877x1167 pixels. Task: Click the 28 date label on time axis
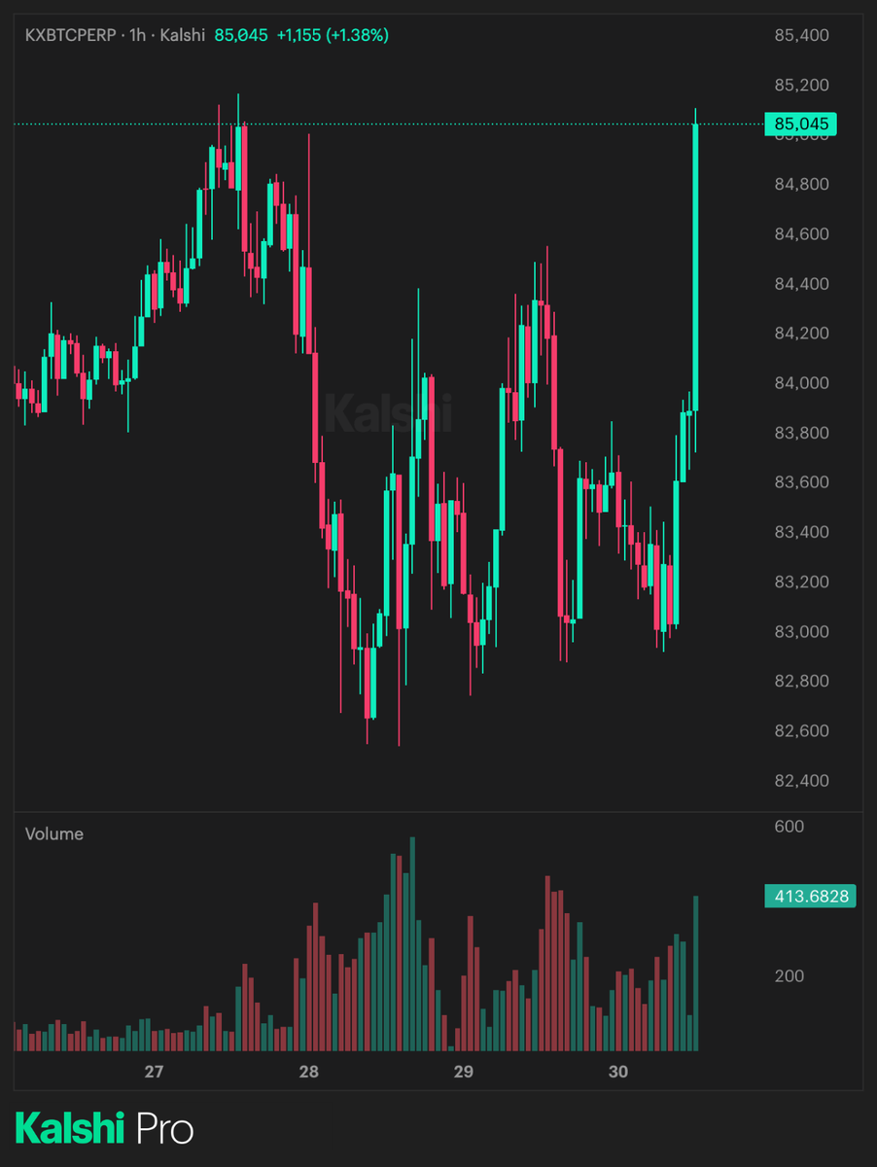click(x=309, y=1073)
